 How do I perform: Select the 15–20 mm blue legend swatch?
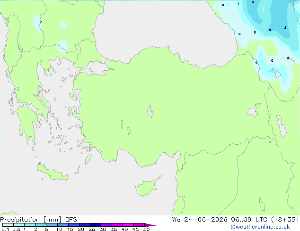pos(74,225)
